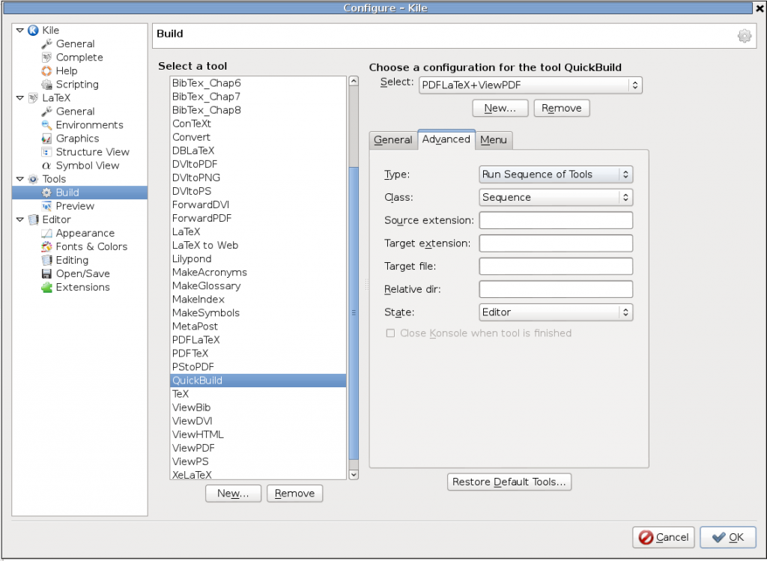Select MakeIndex in tool list
The width and height of the screenshot is (767, 561).
pos(258,300)
